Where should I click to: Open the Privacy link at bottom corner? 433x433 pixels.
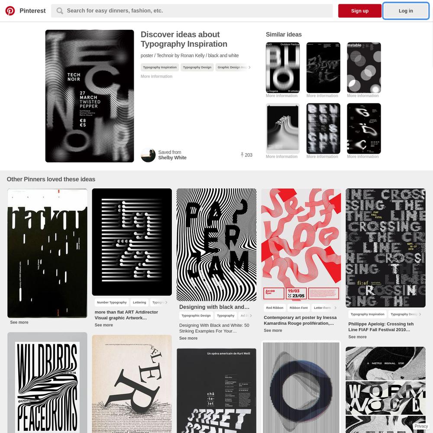pos(421,426)
